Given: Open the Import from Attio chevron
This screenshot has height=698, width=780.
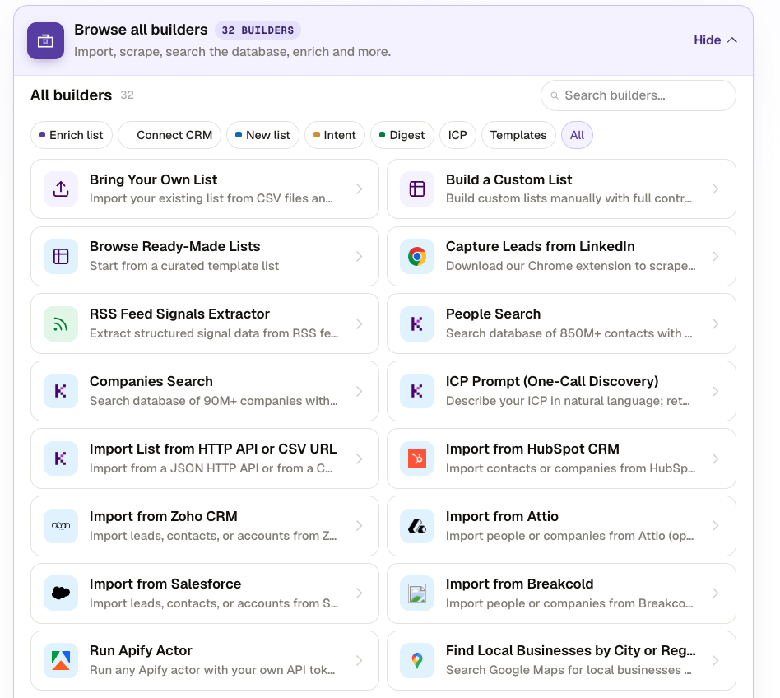Looking at the screenshot, I should 715,526.
